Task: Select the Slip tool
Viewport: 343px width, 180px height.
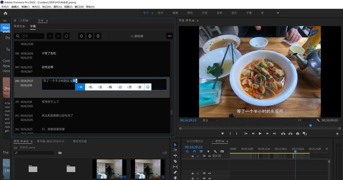Action: pos(175,166)
